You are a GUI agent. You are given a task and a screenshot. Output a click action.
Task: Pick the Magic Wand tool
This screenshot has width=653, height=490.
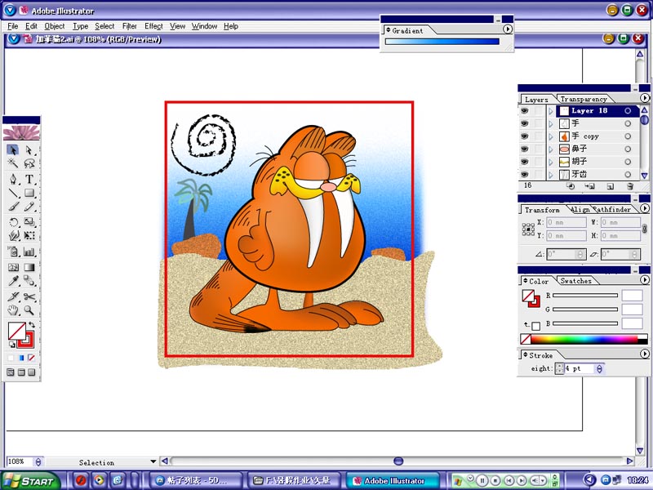[13, 163]
